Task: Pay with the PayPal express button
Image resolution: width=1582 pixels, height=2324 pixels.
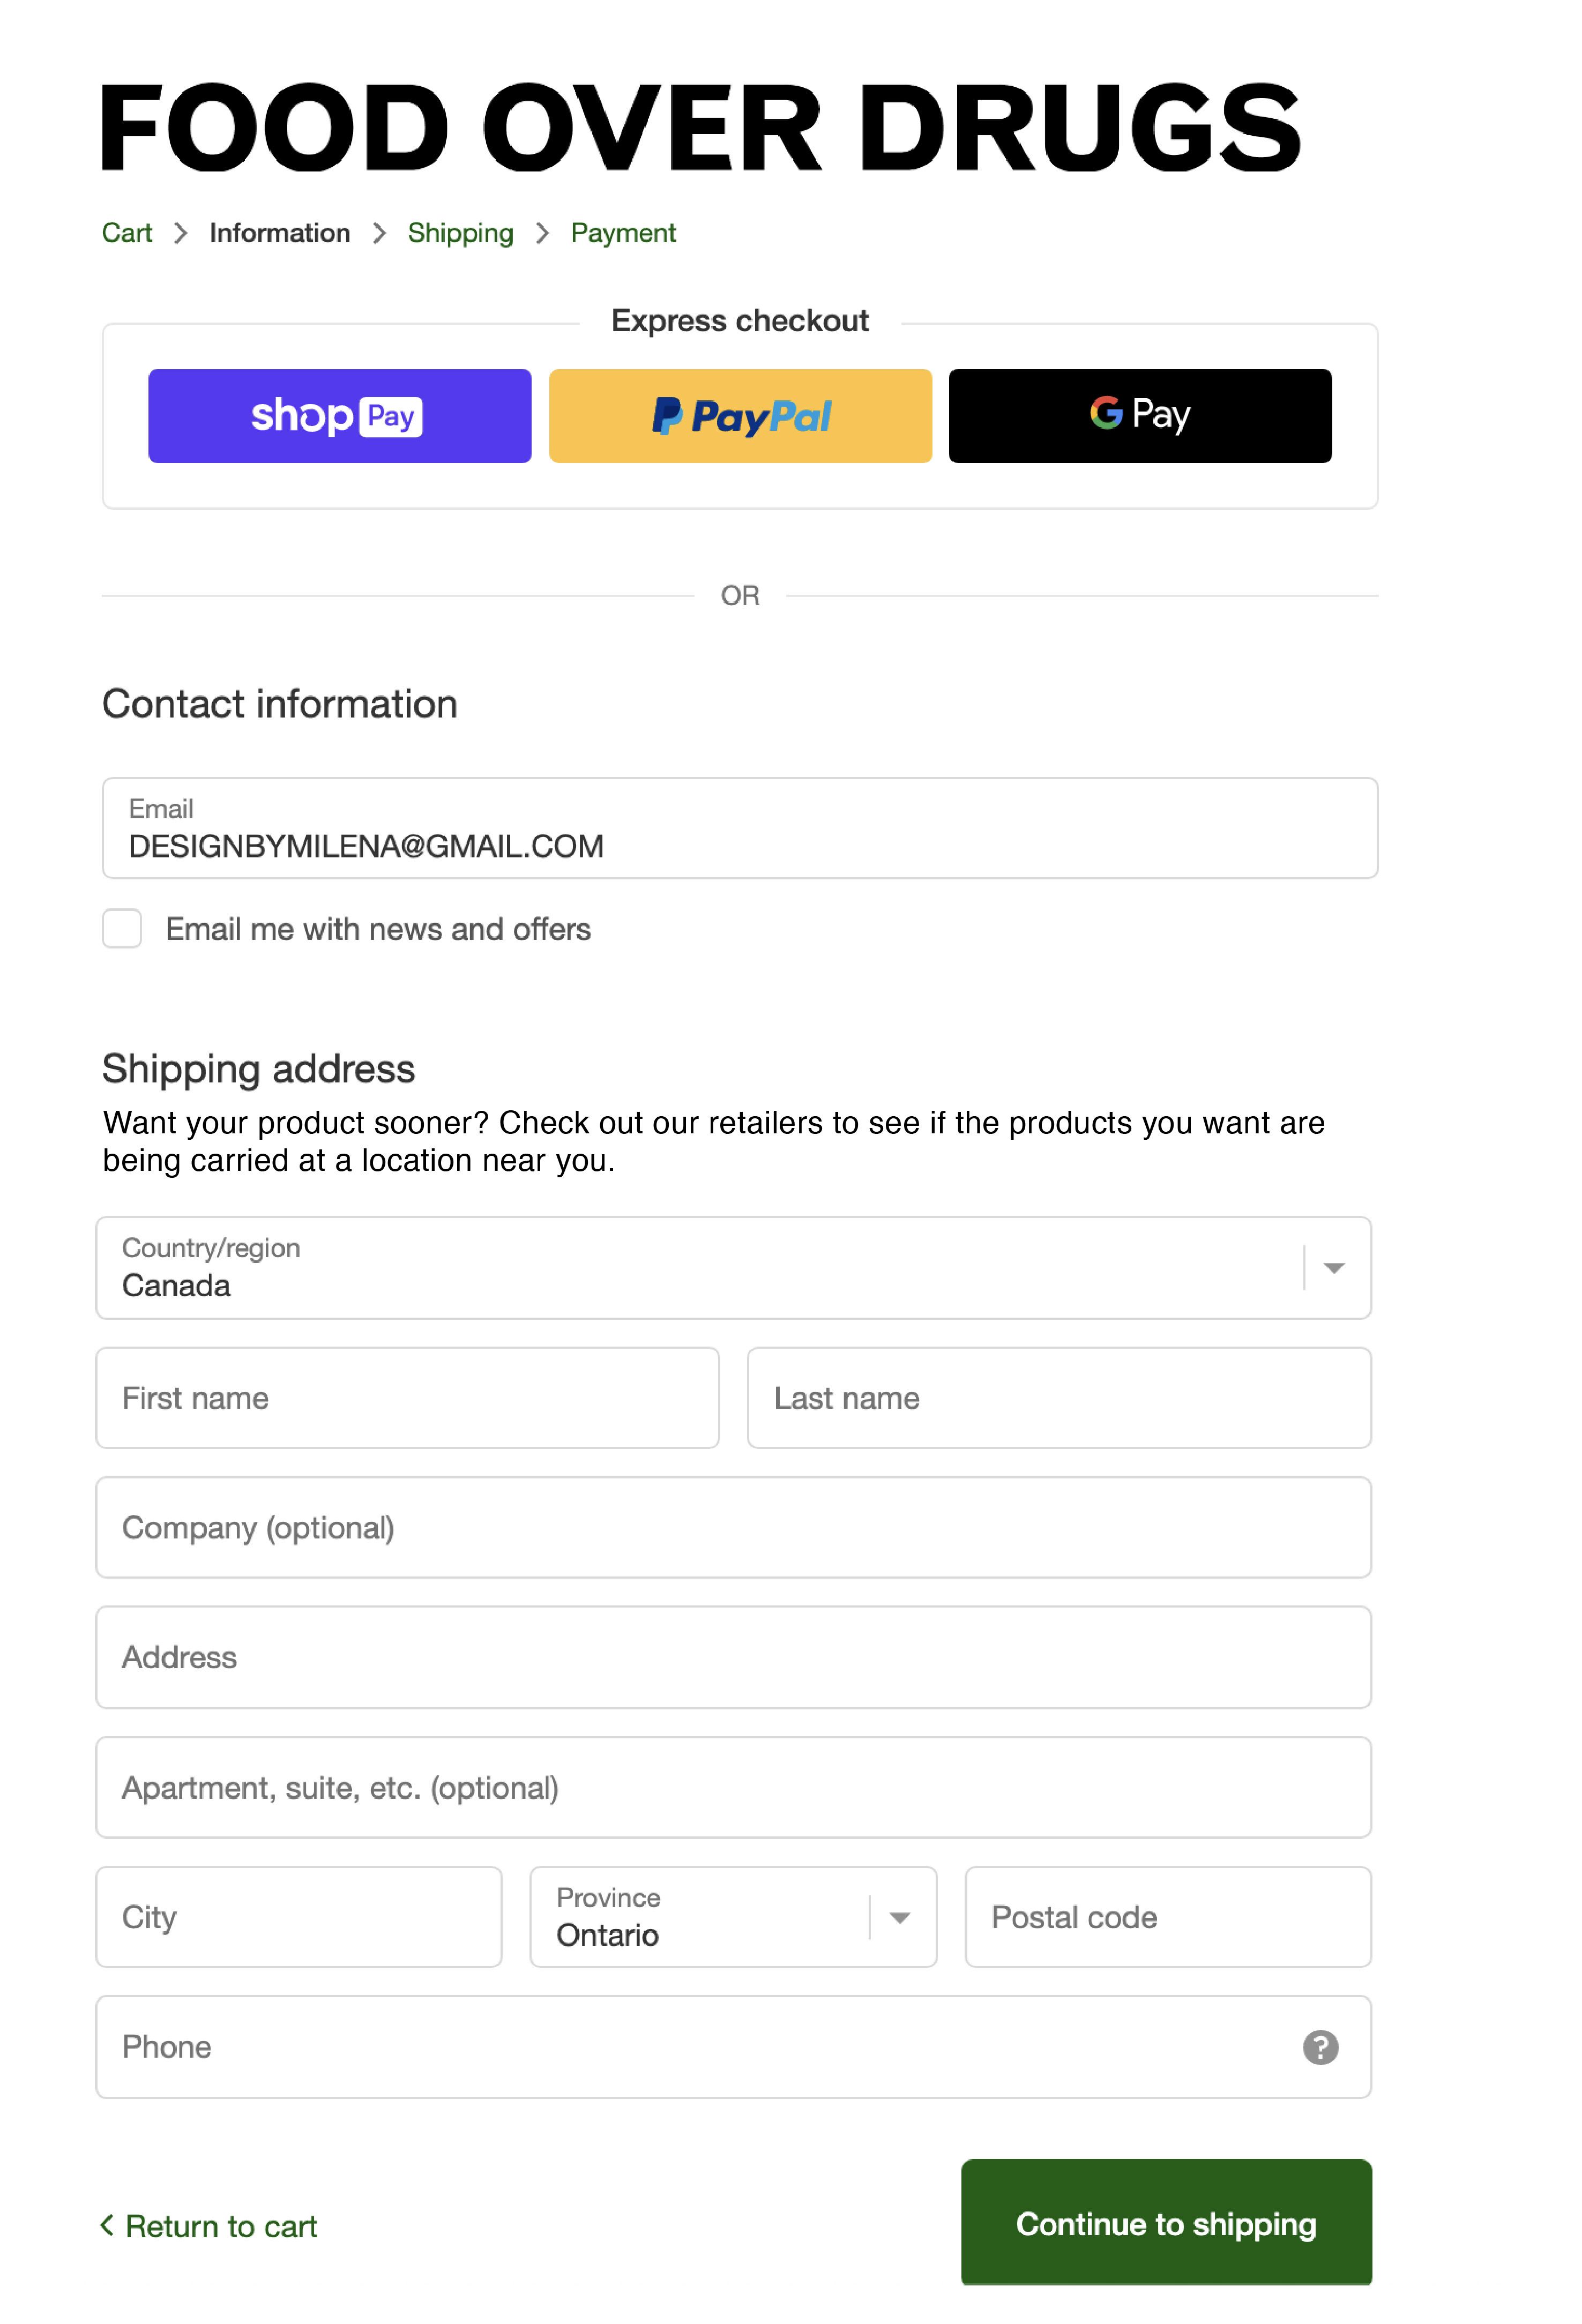Action: click(740, 416)
